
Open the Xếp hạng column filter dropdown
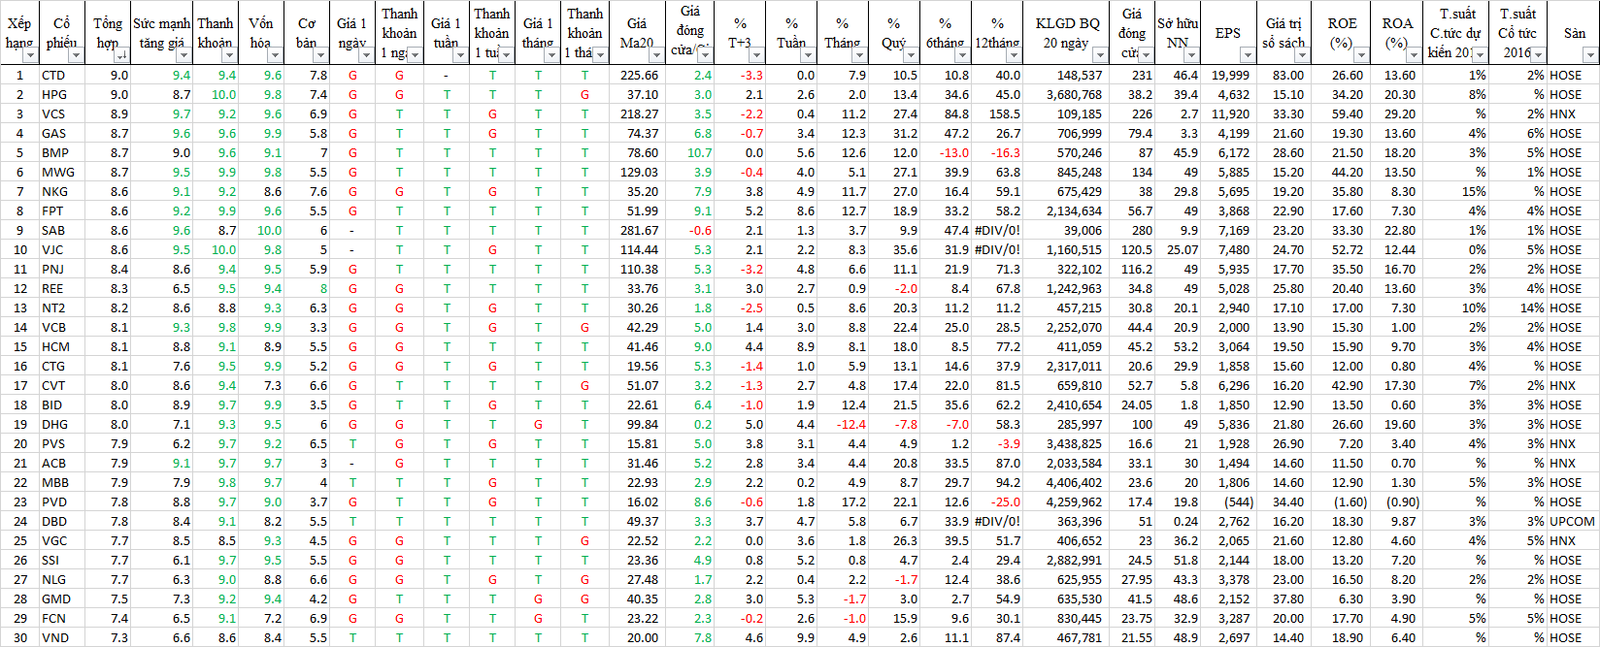click(30, 55)
